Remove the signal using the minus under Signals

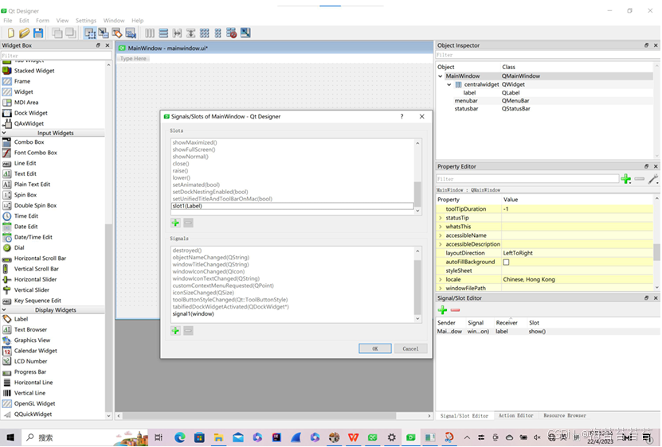point(188,331)
